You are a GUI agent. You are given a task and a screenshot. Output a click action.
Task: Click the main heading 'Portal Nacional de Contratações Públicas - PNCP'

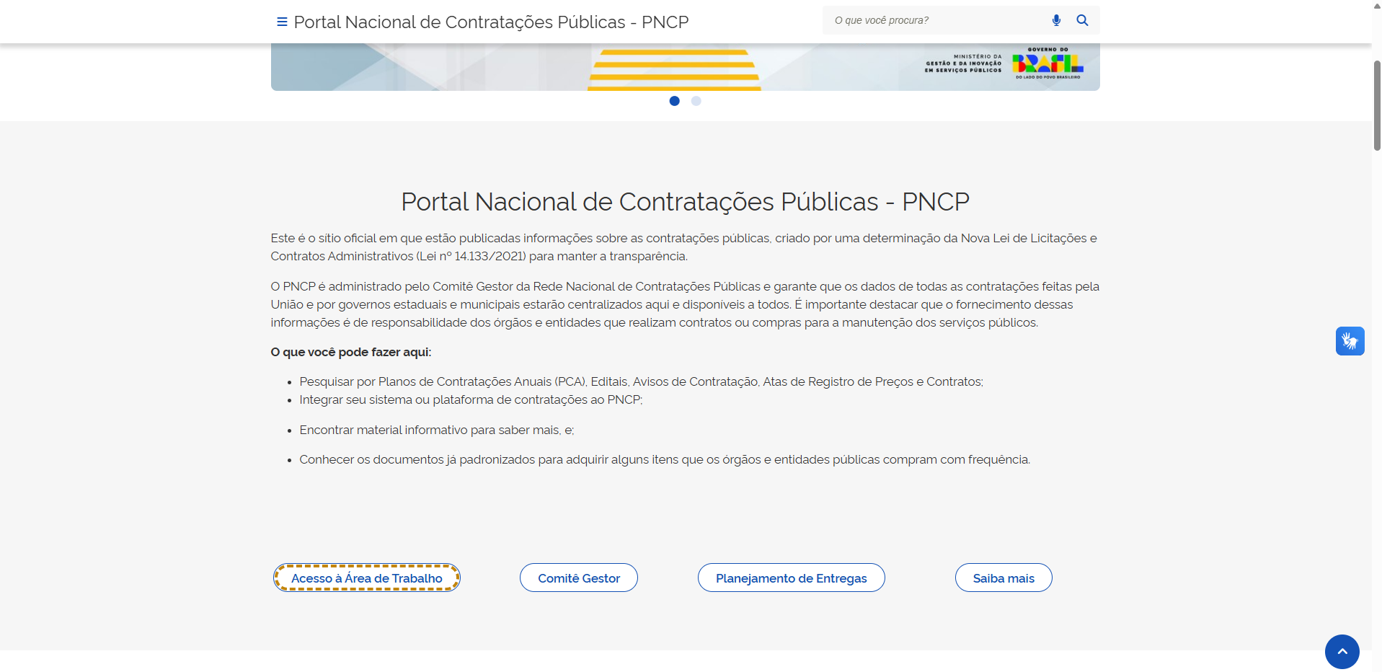pos(685,202)
